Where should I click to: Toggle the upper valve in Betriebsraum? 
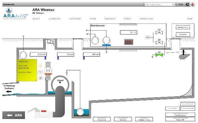pos(159,32)
